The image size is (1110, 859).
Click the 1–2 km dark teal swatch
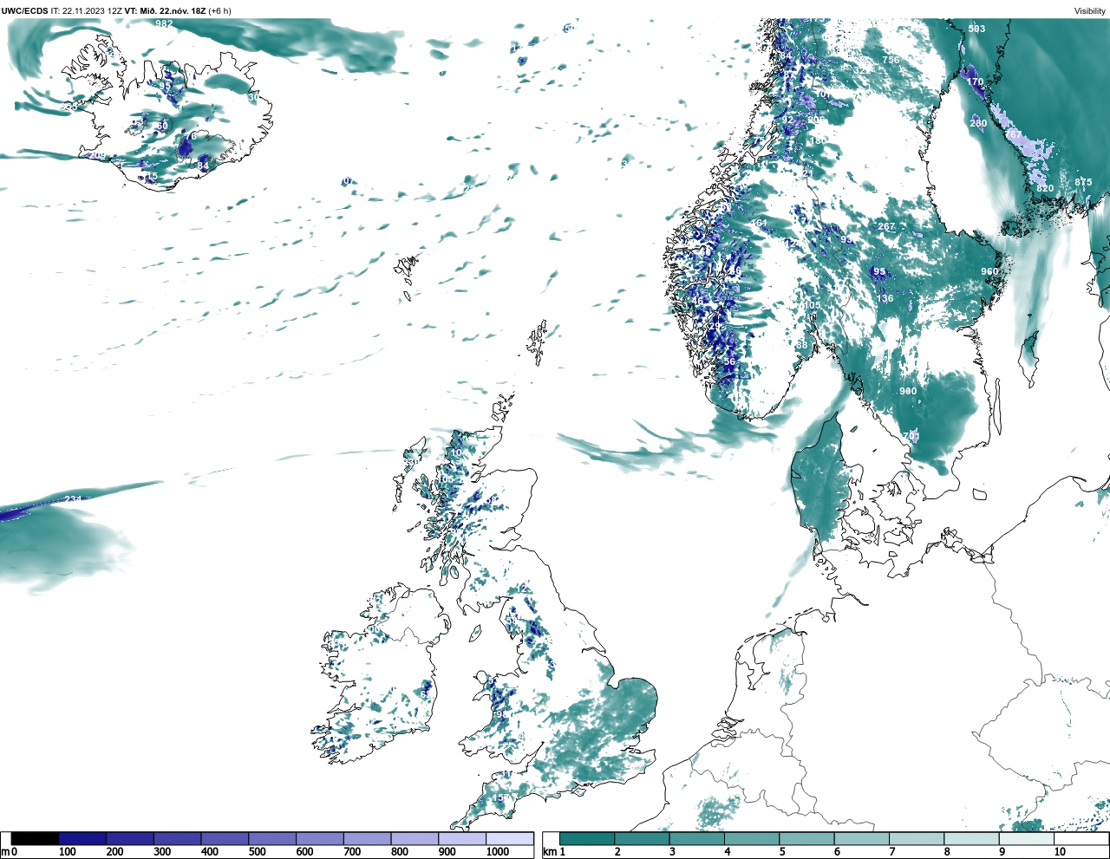[x=587, y=839]
